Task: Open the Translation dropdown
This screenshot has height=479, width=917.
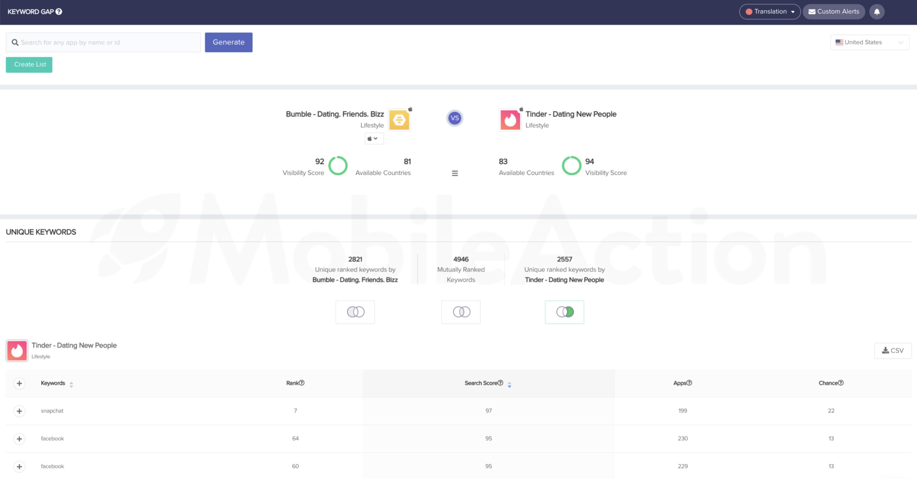Action: coord(770,12)
